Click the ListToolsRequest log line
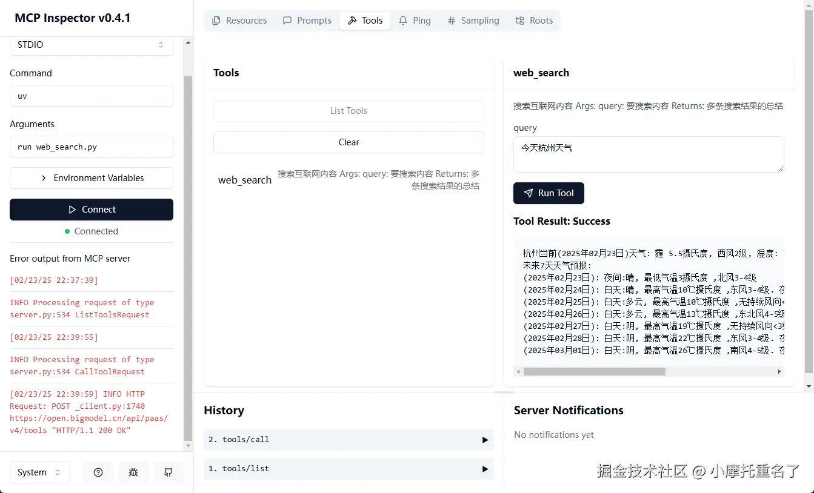This screenshot has width=814, height=493. click(x=82, y=309)
